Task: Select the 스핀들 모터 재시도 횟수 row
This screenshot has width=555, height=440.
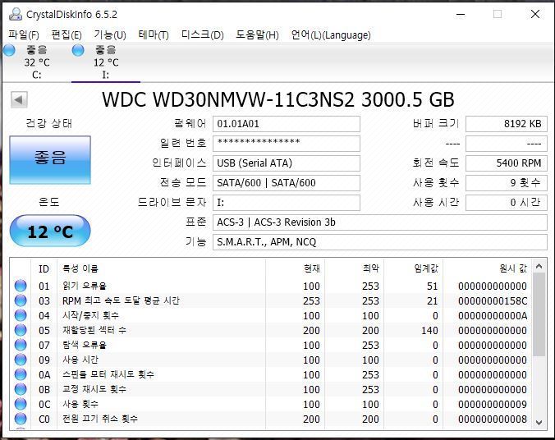Action: [271, 374]
